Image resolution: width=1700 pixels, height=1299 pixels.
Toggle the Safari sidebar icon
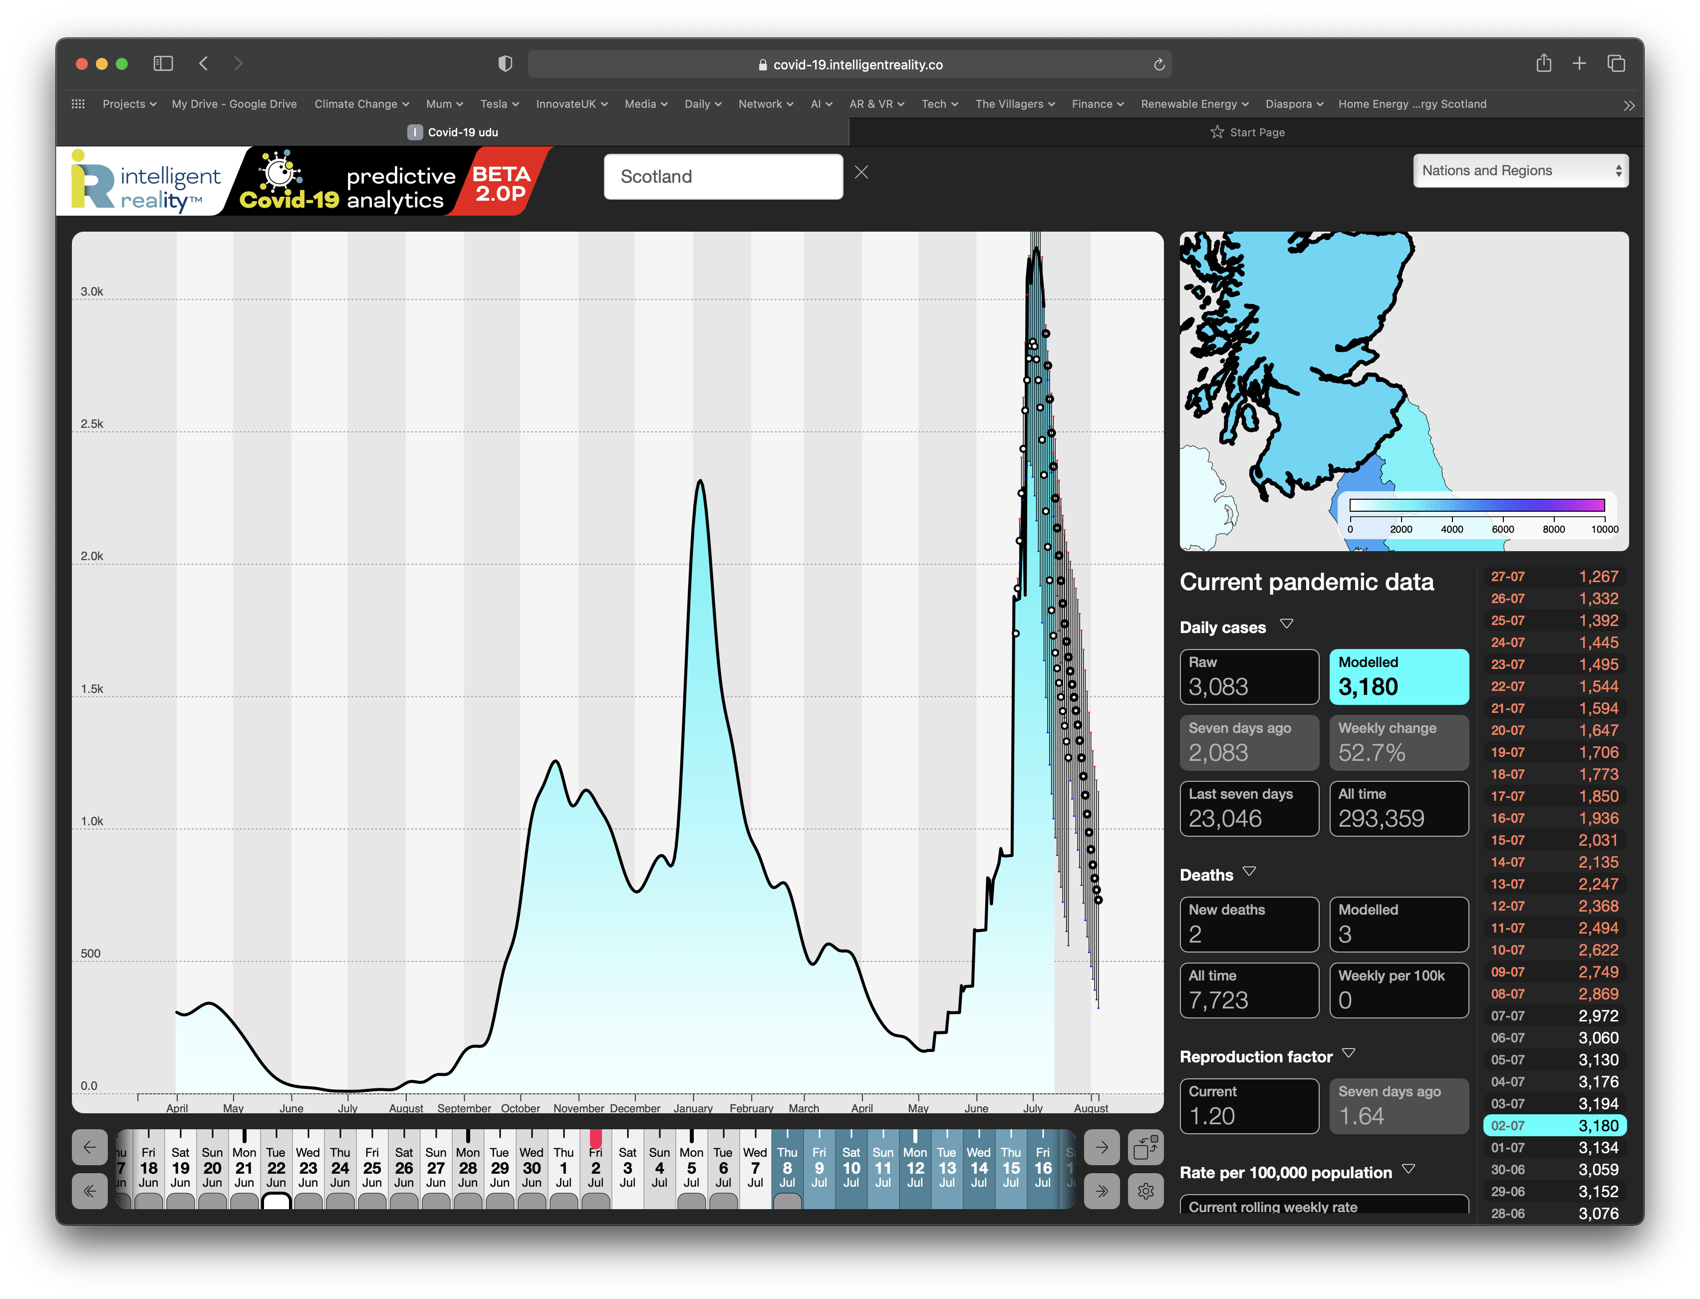(163, 63)
